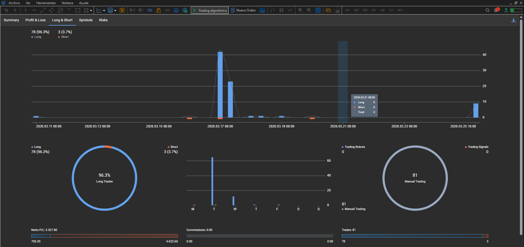Viewport: 524px width, 247px height.
Task: Click the tile windows grid icon
Action: pos(318,10)
